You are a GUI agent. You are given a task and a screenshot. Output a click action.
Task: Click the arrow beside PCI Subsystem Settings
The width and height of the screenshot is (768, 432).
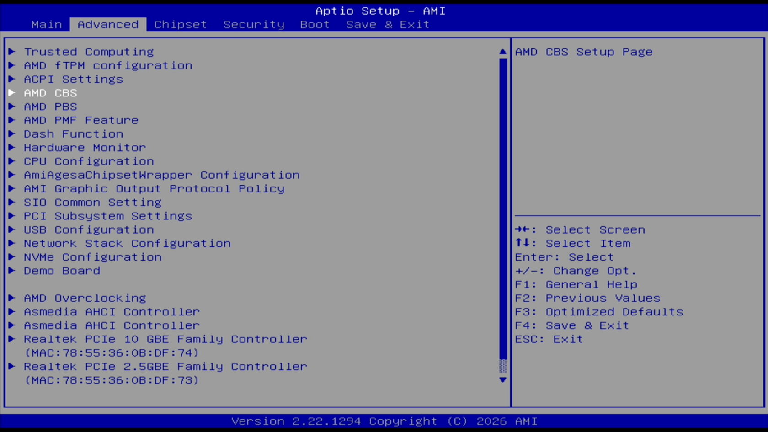[12, 216]
